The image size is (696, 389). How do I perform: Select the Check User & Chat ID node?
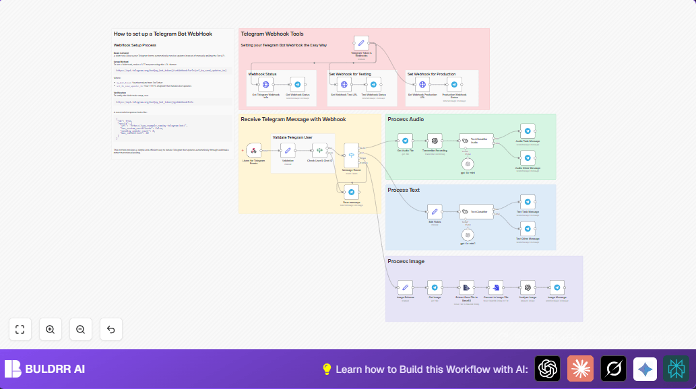tap(319, 150)
